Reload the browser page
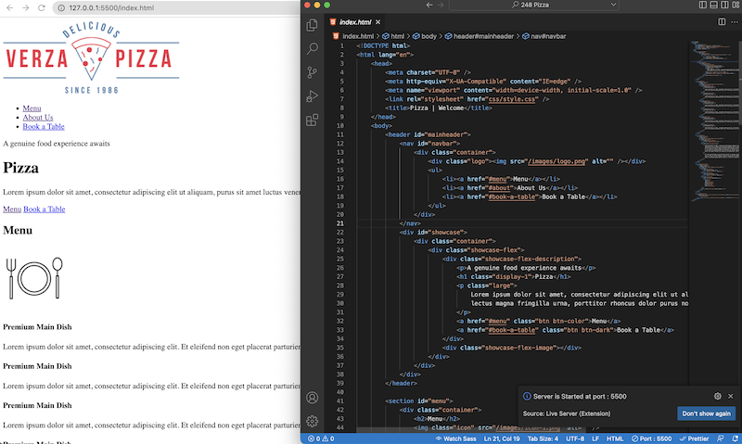 (x=41, y=7)
